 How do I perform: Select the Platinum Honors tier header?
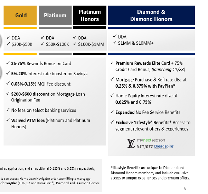coord(89,16)
